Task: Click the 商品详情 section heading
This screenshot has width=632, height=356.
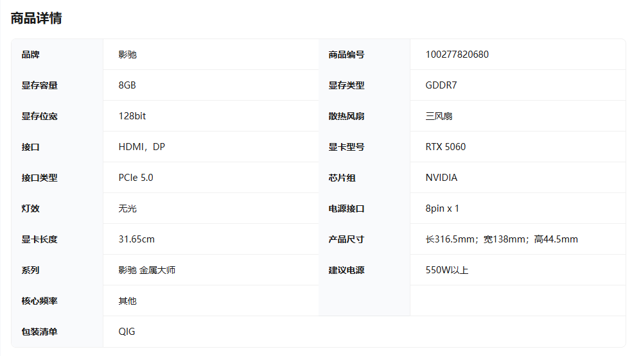Action: tap(36, 19)
